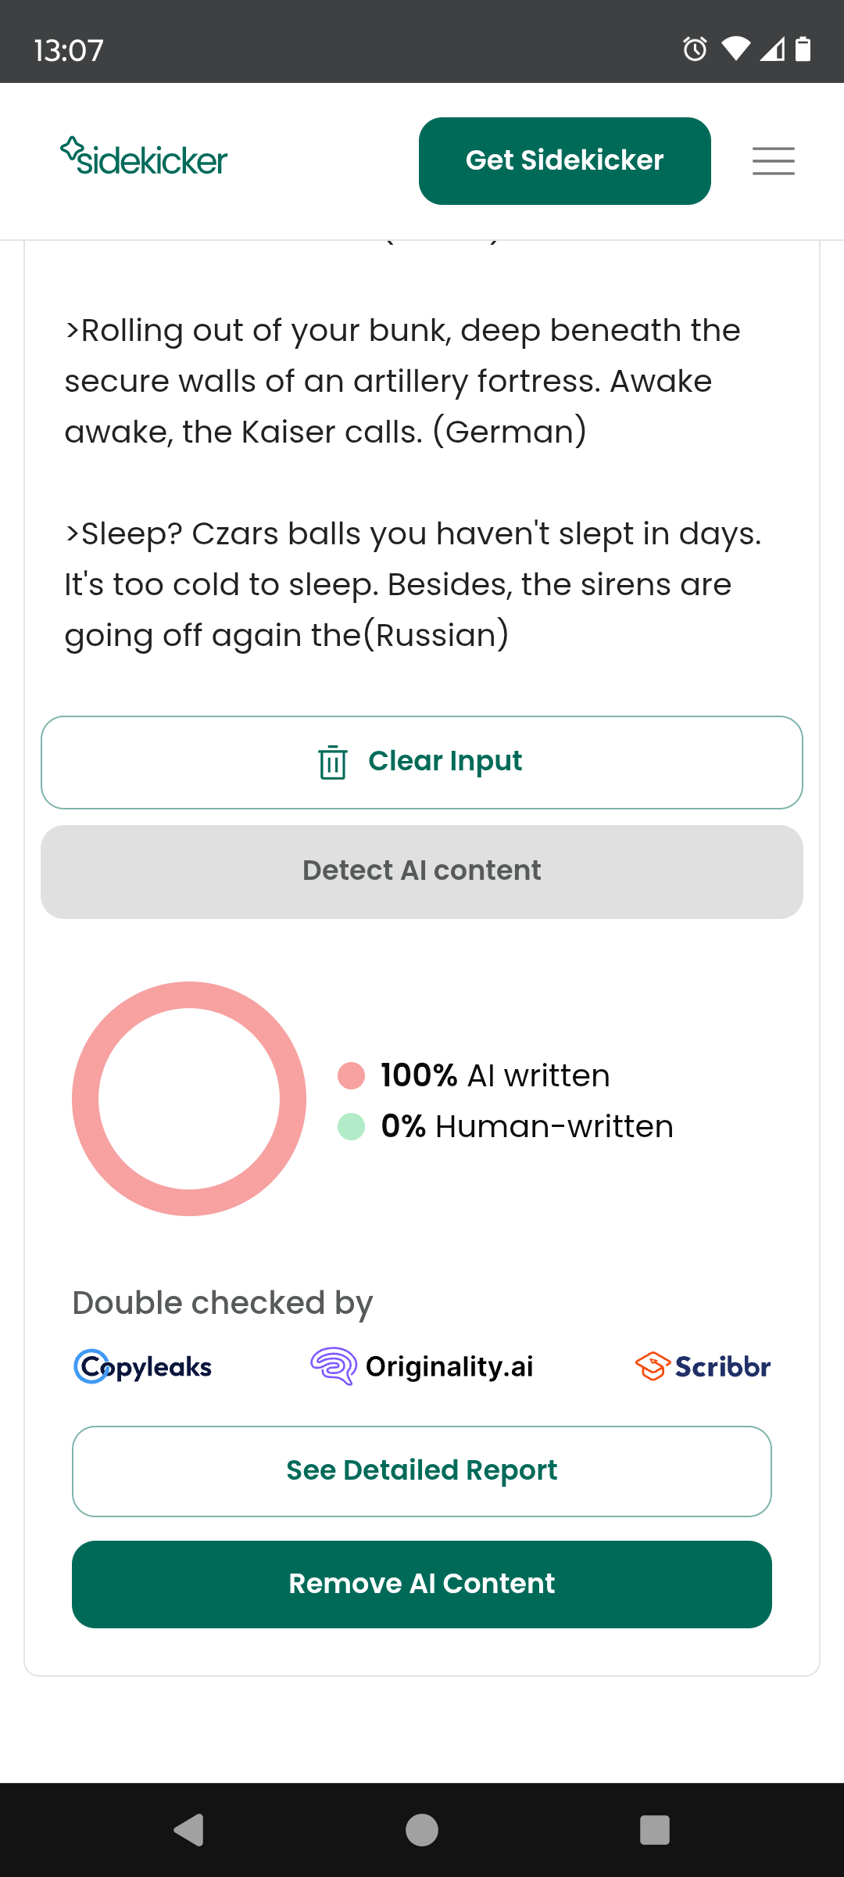Click the trash can icon
Screen dimensions: 844x1877
pyautogui.click(x=332, y=762)
